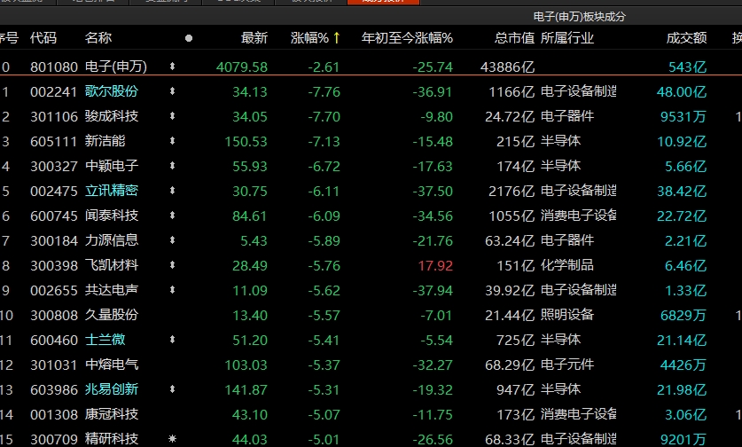The height and width of the screenshot is (447, 742).
Task: Select the stock name 飞凯材料
Action: click(x=111, y=266)
